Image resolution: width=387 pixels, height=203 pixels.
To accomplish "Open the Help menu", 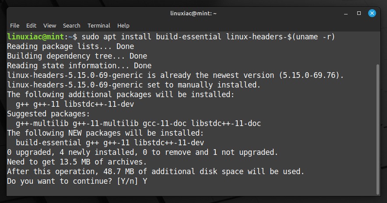I will [123, 26].
